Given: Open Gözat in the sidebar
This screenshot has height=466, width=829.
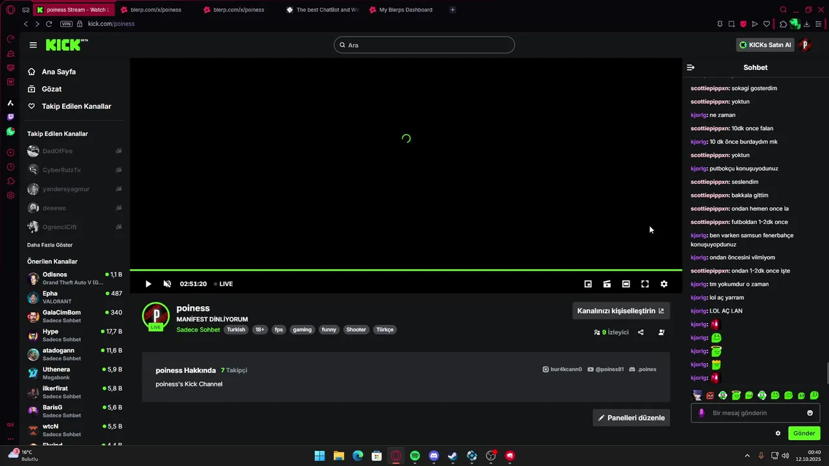Looking at the screenshot, I should [x=45, y=89].
